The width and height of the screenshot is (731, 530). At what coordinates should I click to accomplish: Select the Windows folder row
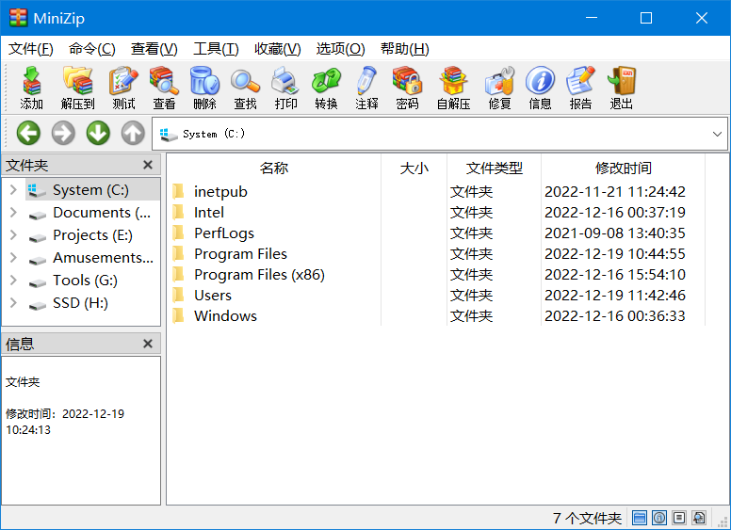435,315
